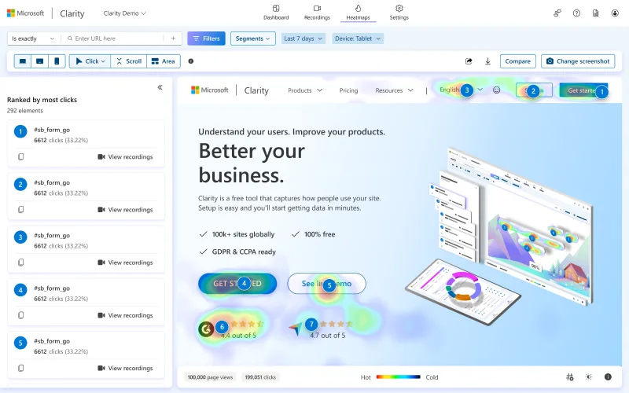The height and width of the screenshot is (393, 629).
Task: Click the GET STARTED hero button
Action: (x=237, y=284)
